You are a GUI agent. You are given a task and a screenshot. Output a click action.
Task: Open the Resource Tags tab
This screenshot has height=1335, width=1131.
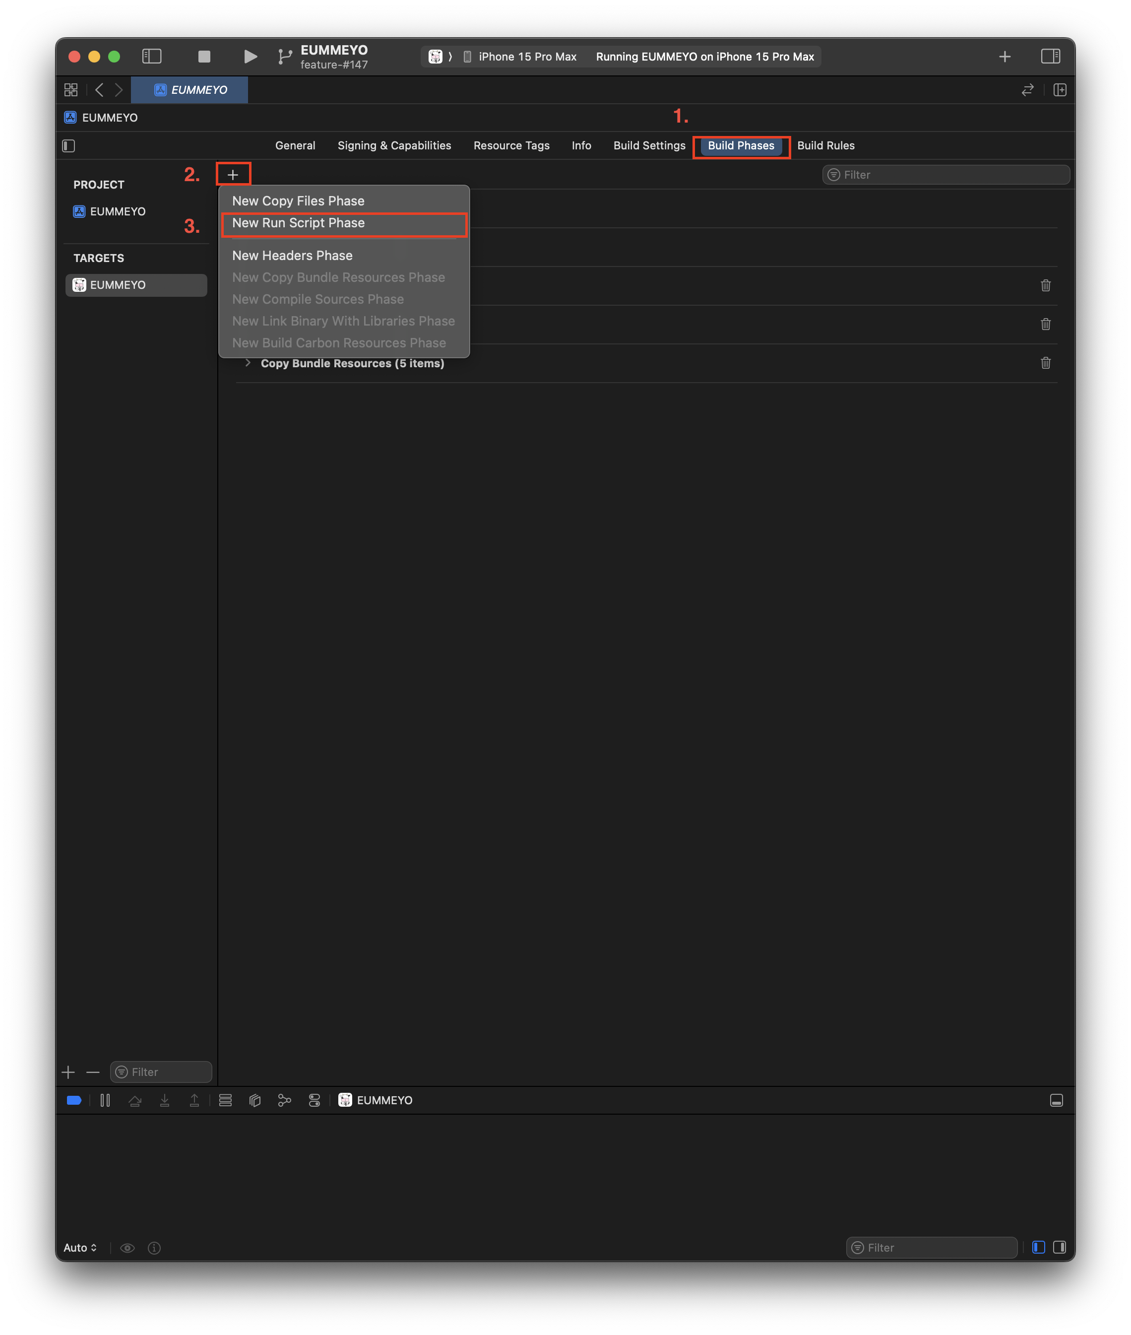tap(511, 145)
